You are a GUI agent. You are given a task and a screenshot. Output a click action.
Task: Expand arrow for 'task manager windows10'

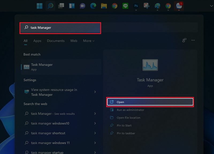pos(95,123)
